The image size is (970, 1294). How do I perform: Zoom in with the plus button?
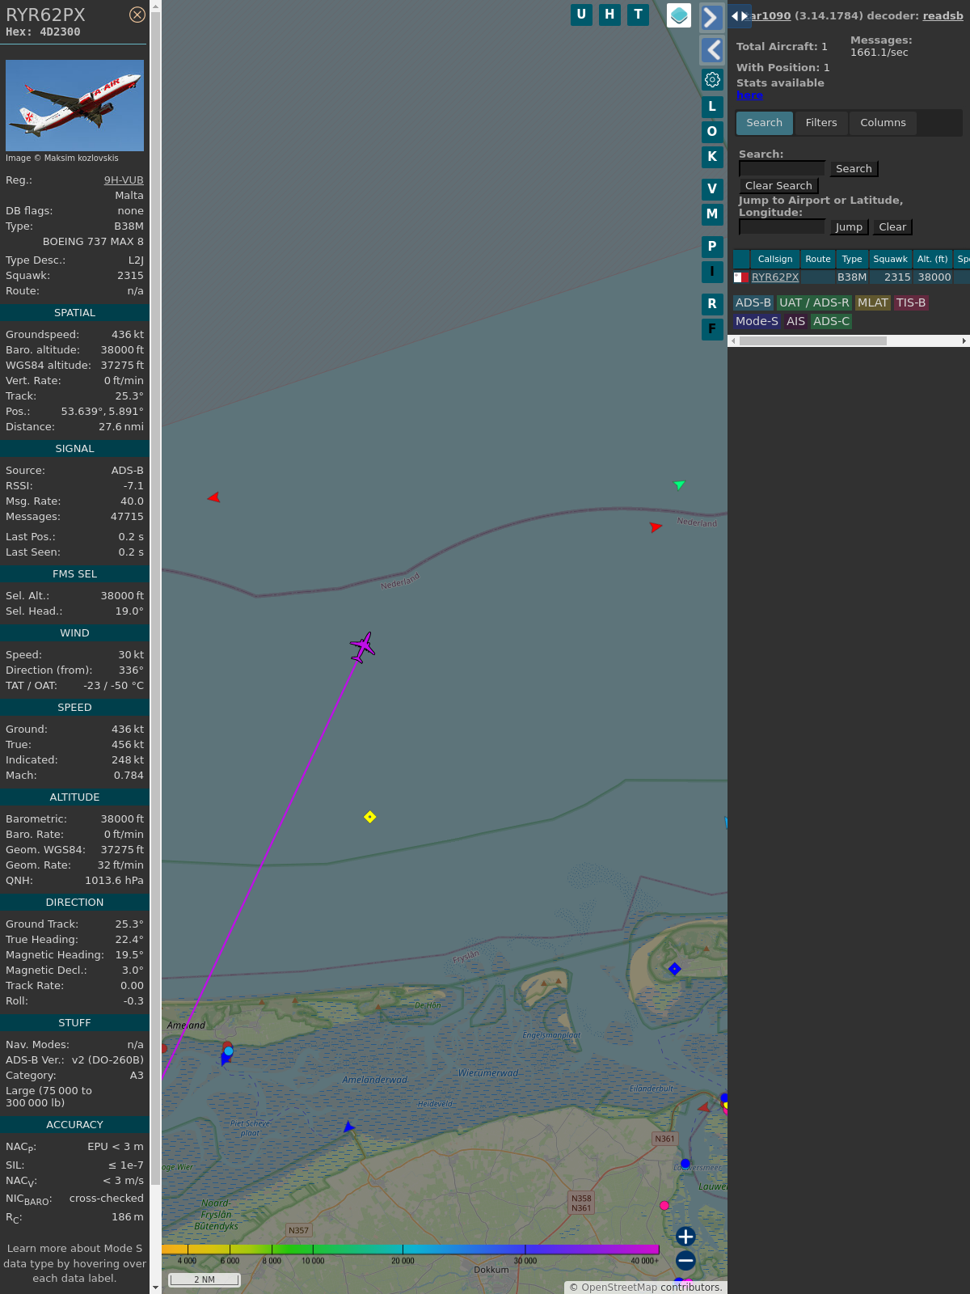point(685,1237)
